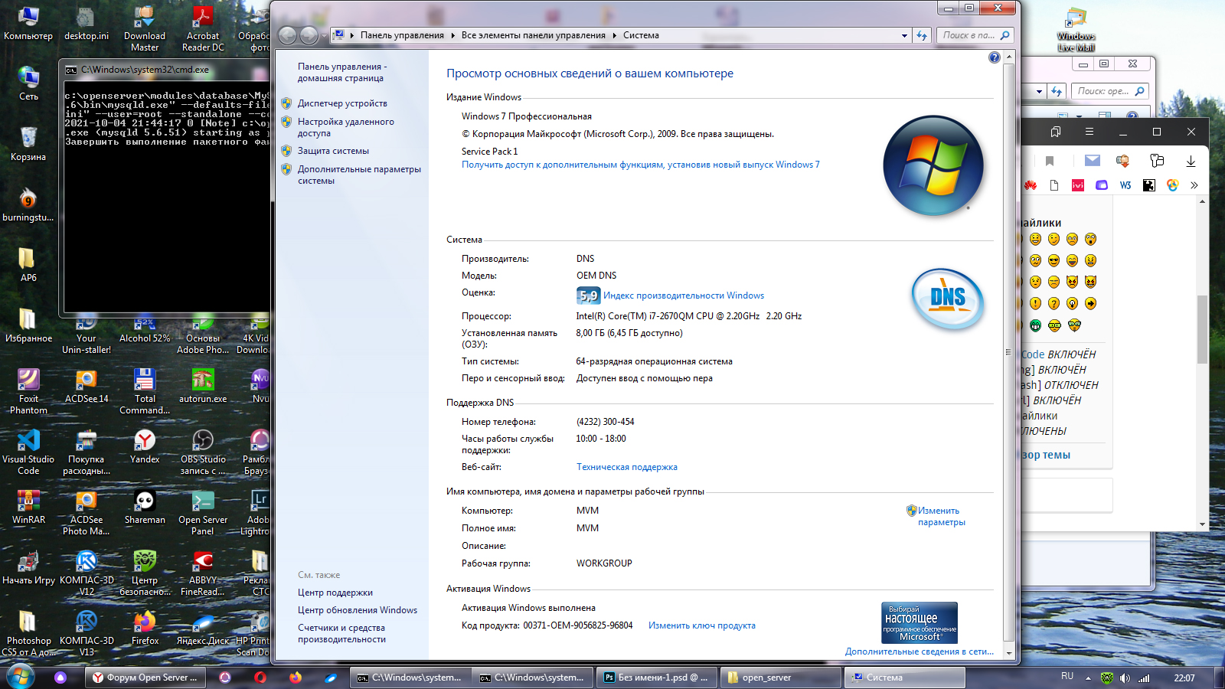The height and width of the screenshot is (689, 1225).
Task: Click Защита системы in the sidebar
Action: tap(333, 151)
